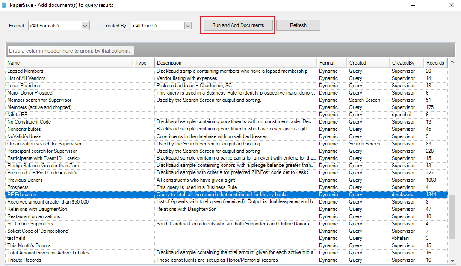461x266 pixels.
Task: Click the Records column header
Action: [435, 63]
